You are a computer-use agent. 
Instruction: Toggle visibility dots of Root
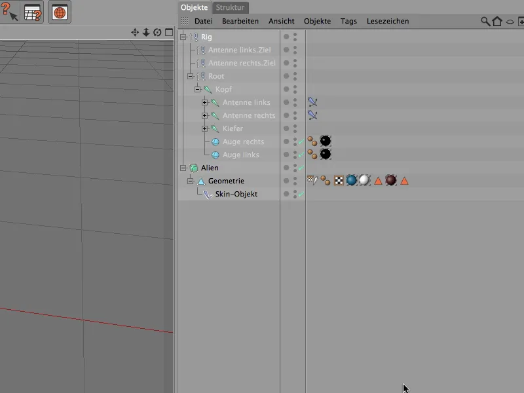tap(295, 76)
